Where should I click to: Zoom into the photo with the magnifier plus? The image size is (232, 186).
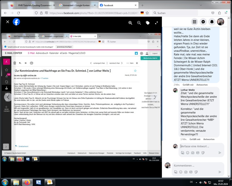tap(130, 23)
